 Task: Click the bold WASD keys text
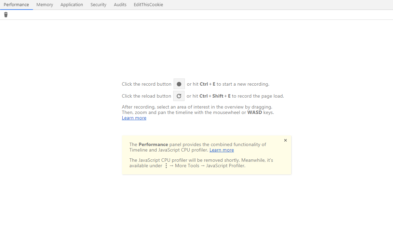(x=254, y=113)
